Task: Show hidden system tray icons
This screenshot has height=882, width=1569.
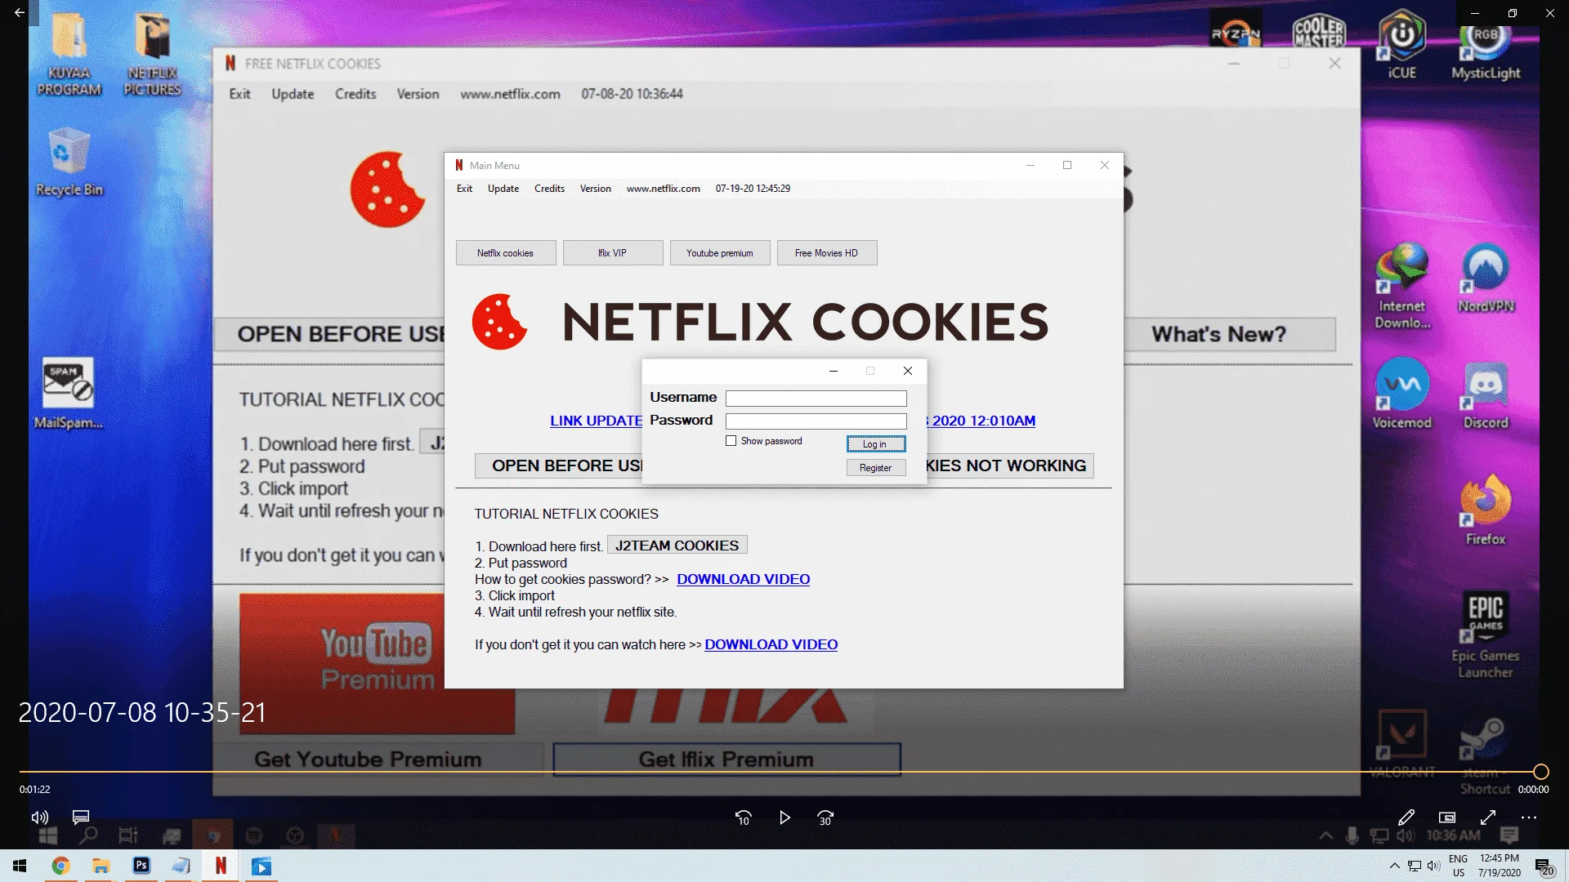Action: point(1394,866)
